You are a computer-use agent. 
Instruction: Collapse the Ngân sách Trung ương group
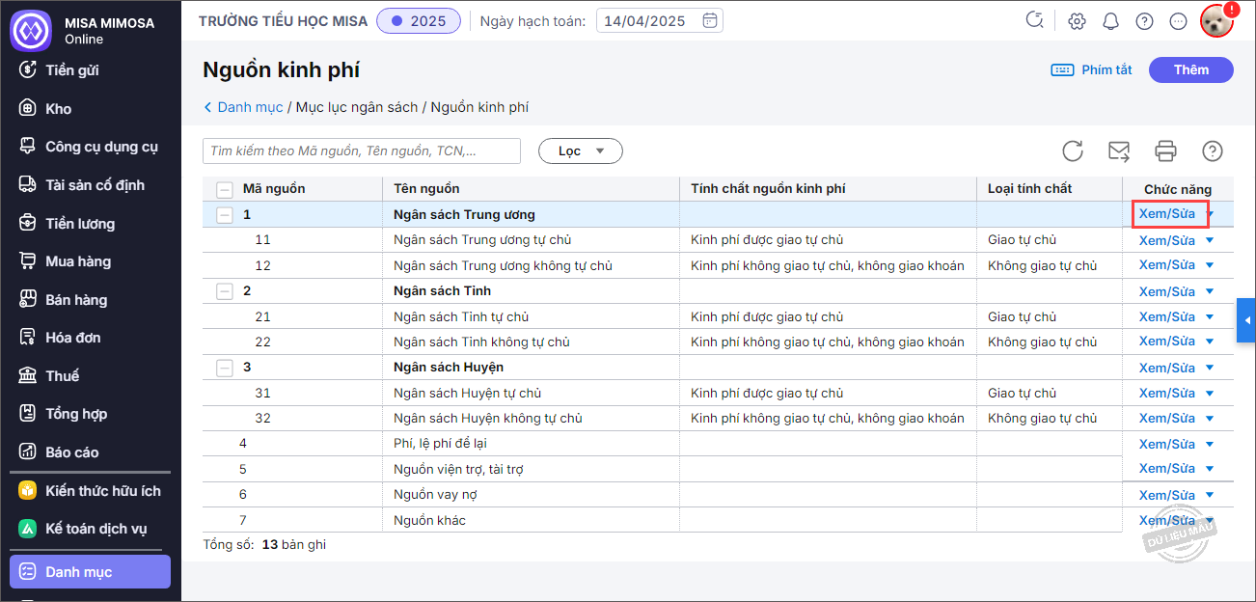coord(224,215)
